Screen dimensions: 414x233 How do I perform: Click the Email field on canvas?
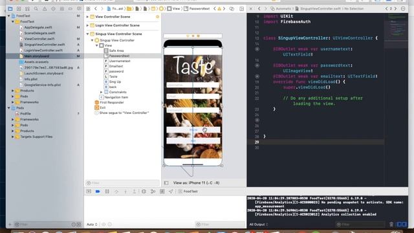[x=193, y=96]
